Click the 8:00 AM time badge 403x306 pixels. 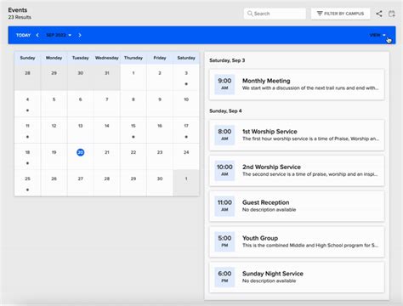(x=224, y=135)
